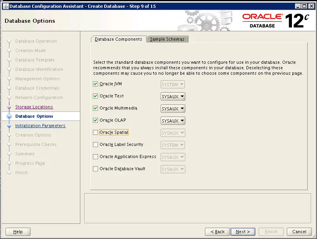Click the greyed-out Finish button

271,232
